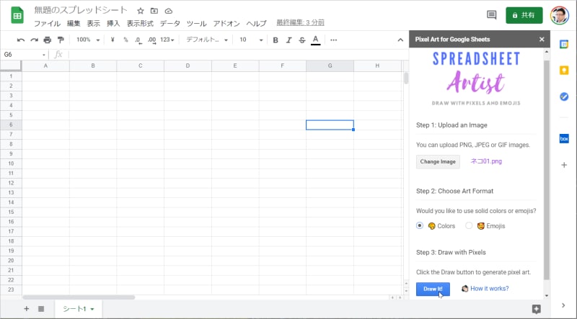Open the default font family dropdown
This screenshot has height=319, width=577.
click(207, 40)
